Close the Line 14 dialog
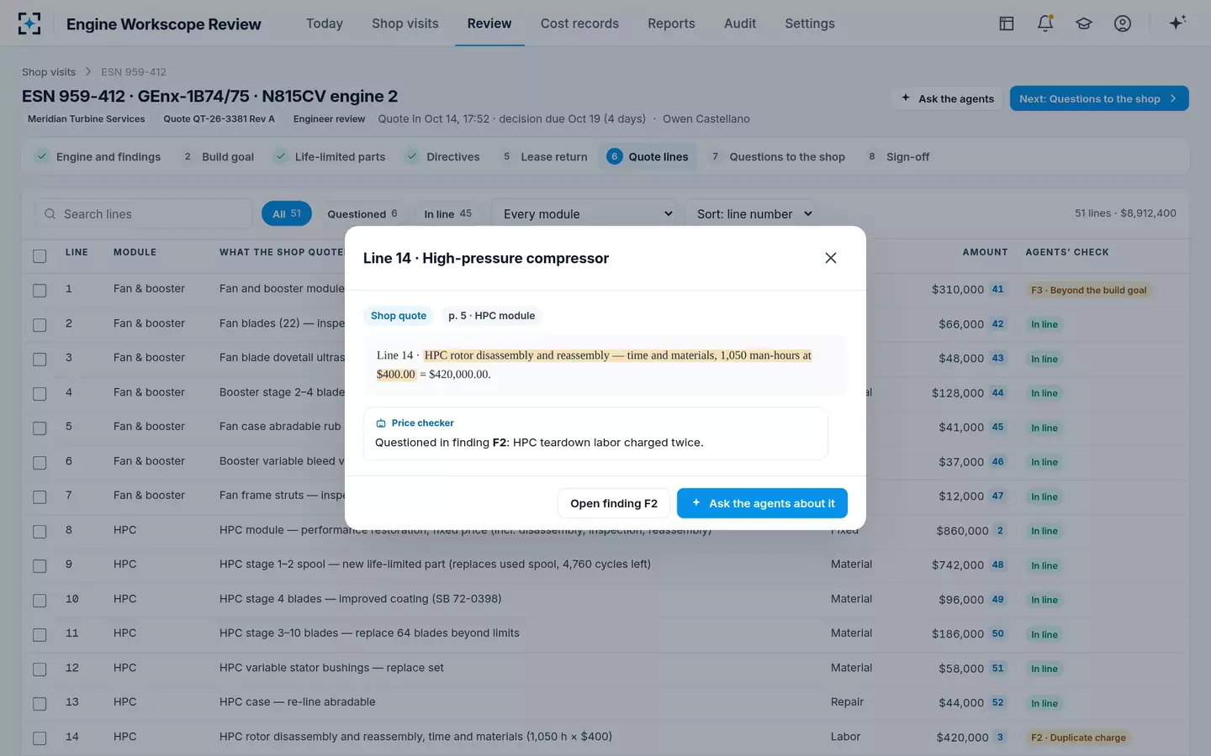This screenshot has width=1211, height=756. point(831,258)
